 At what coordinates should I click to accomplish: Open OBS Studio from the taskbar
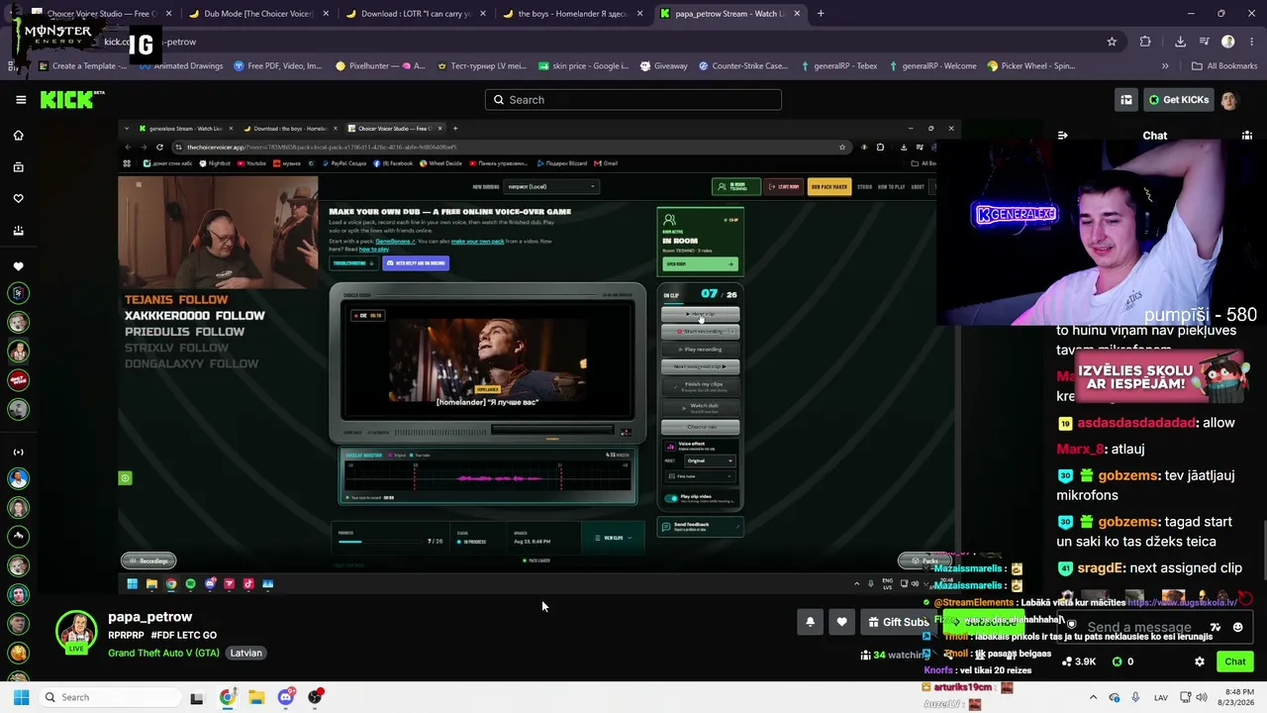315,697
